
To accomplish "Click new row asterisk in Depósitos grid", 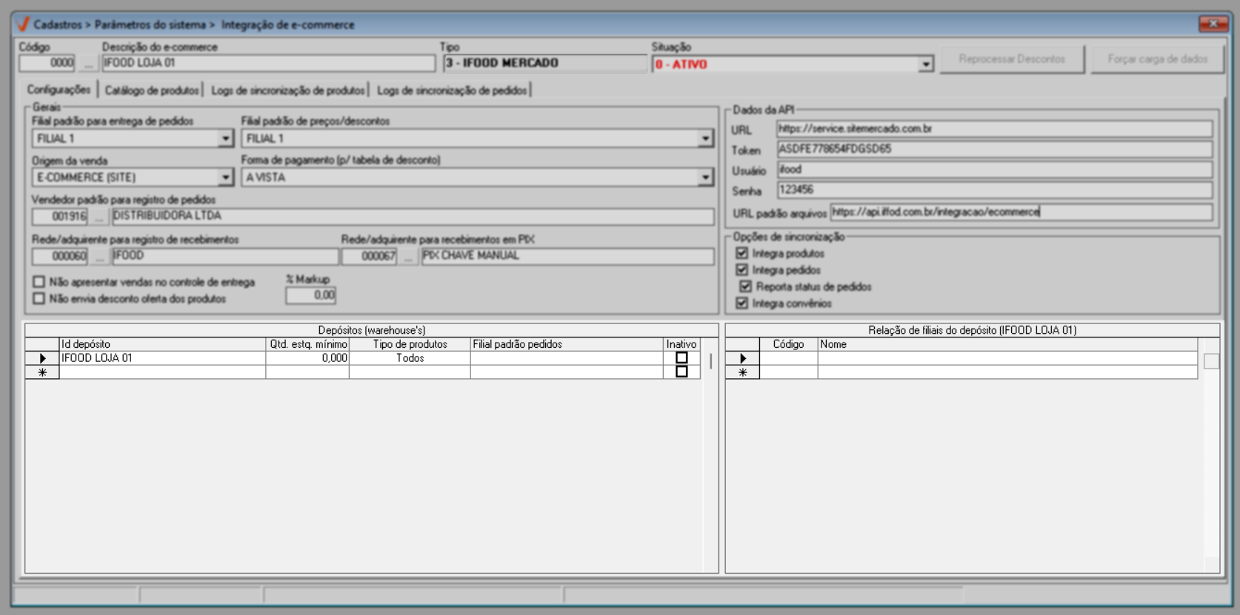I will [x=42, y=372].
